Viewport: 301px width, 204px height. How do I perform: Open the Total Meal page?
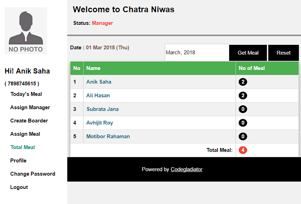(23, 147)
